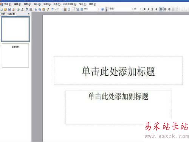
Task: Select the second slide thumbnail
Action: point(15,55)
